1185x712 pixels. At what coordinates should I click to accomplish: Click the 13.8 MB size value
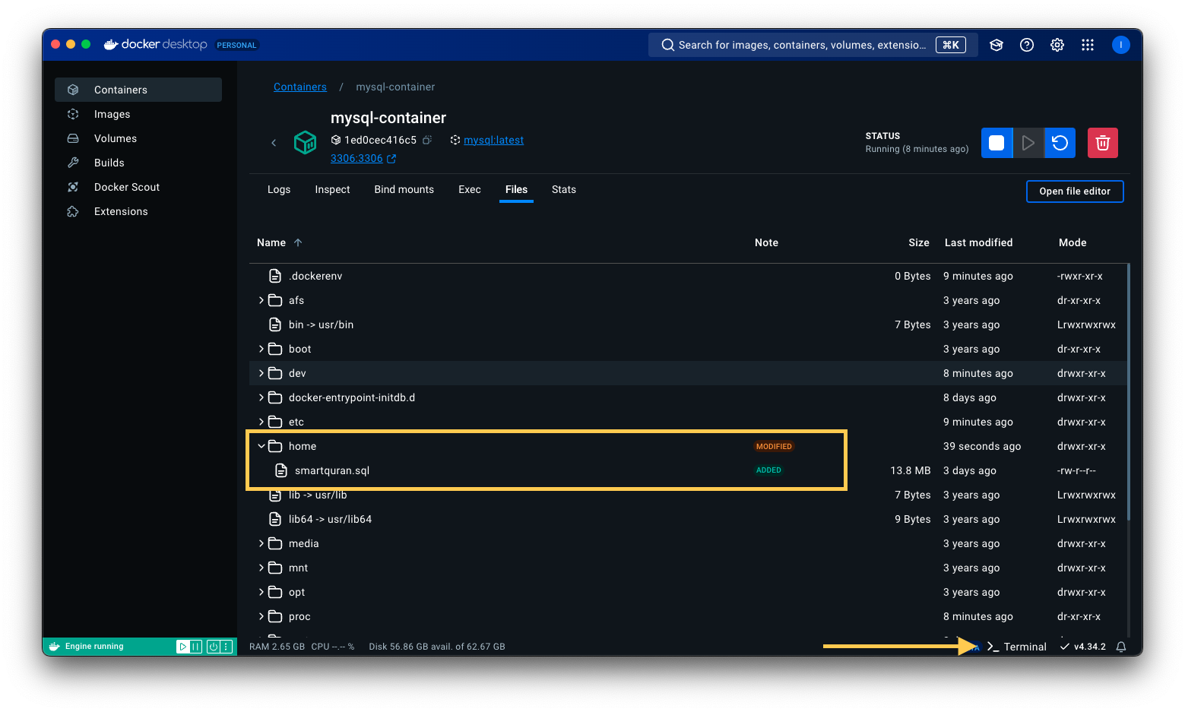point(911,470)
